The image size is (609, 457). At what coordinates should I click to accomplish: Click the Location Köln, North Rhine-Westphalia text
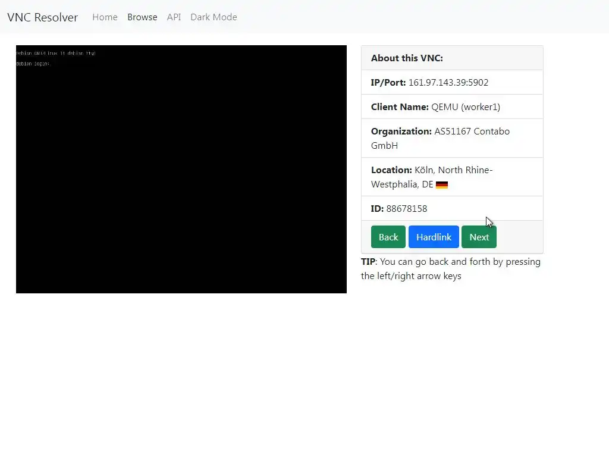pos(432,177)
